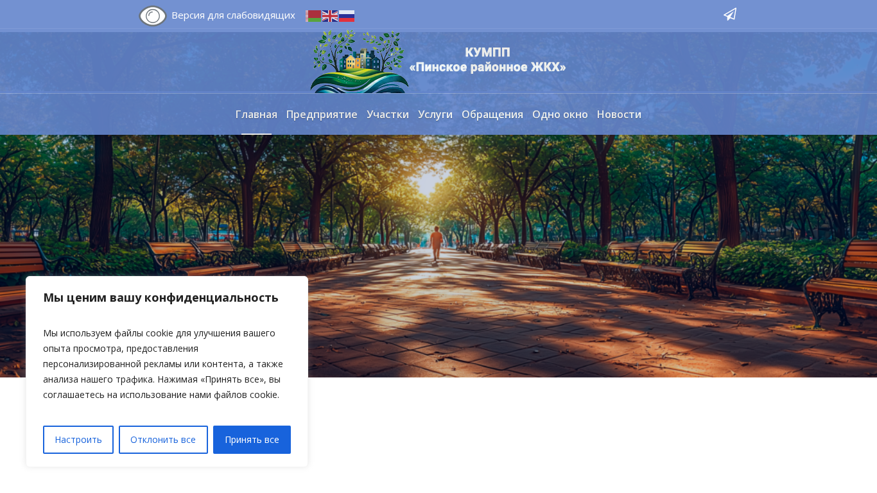Switch language with the UK flag

[x=330, y=16]
